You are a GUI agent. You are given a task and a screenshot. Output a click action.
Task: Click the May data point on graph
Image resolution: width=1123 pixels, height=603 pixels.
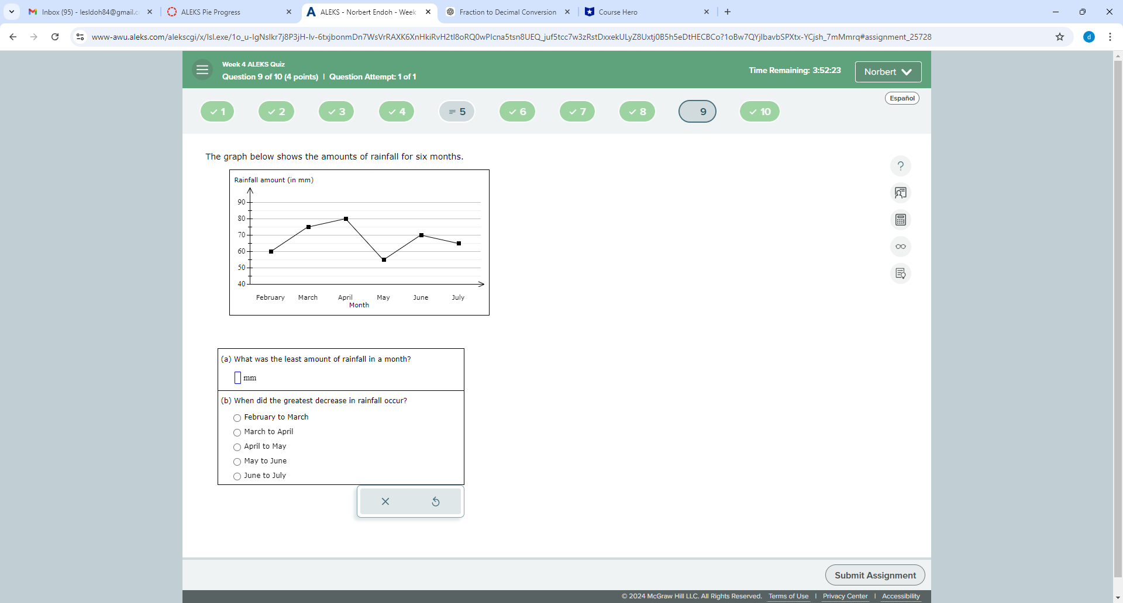[x=384, y=259]
